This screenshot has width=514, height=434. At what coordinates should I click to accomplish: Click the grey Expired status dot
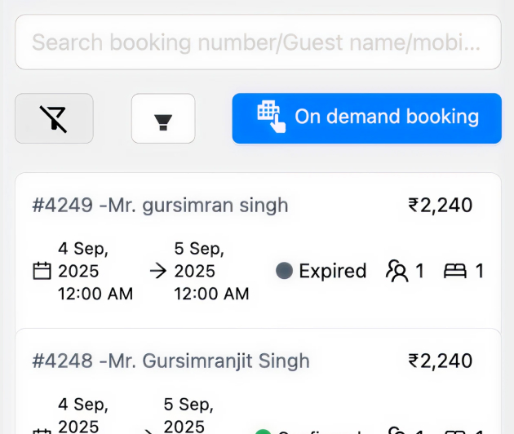[284, 271]
